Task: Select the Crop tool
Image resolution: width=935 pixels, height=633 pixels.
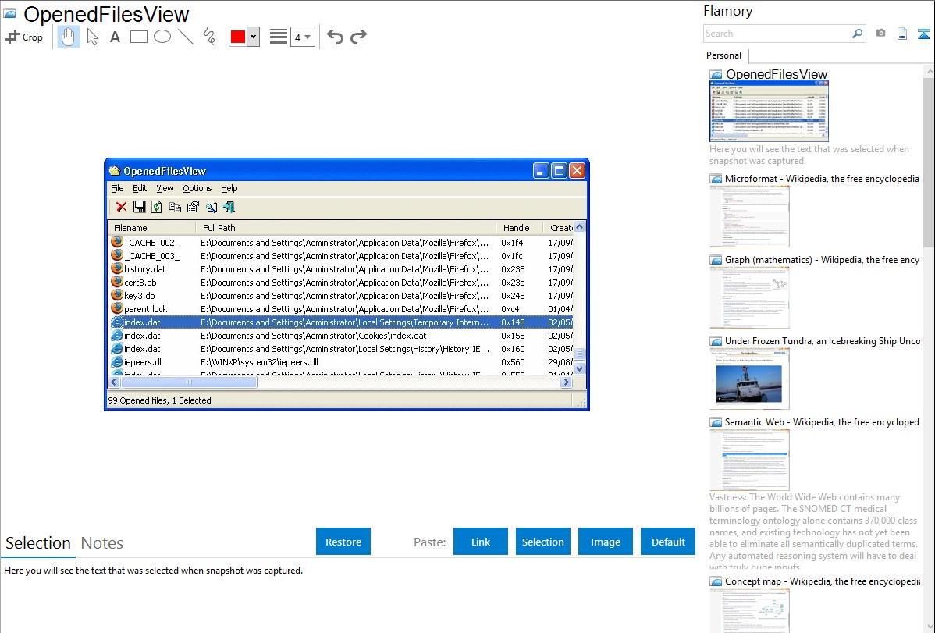Action: (x=24, y=37)
